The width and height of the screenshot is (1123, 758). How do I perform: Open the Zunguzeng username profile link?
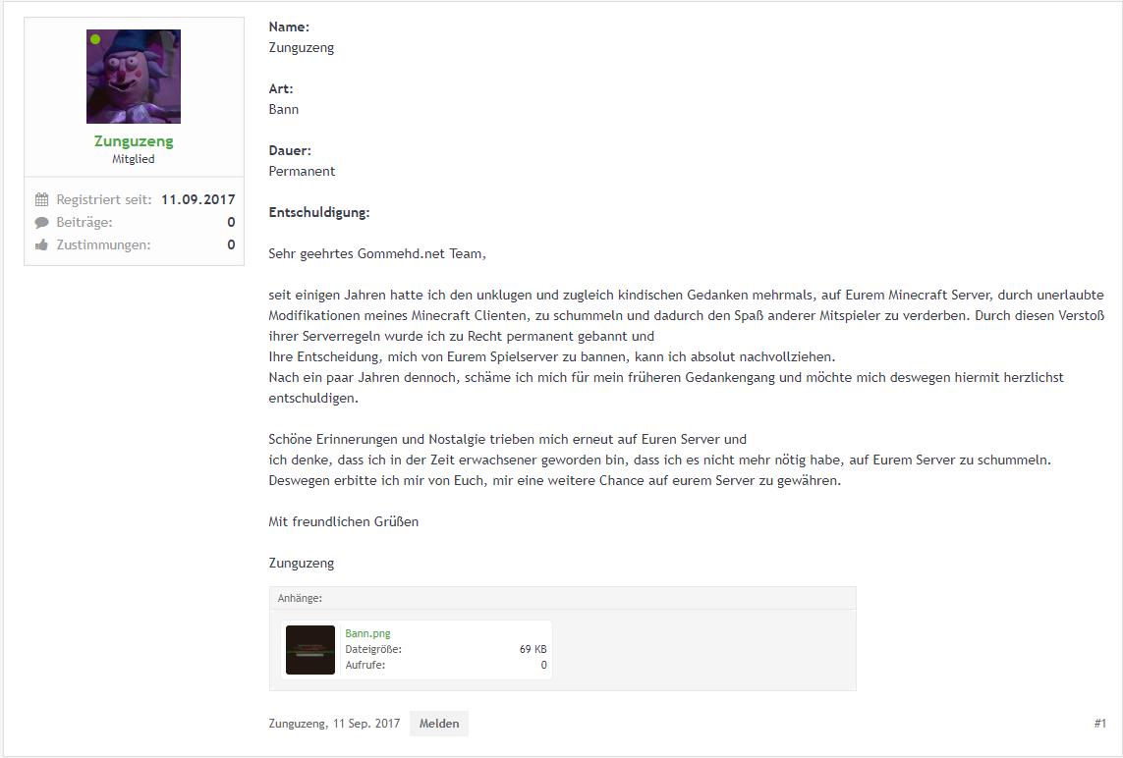134,141
